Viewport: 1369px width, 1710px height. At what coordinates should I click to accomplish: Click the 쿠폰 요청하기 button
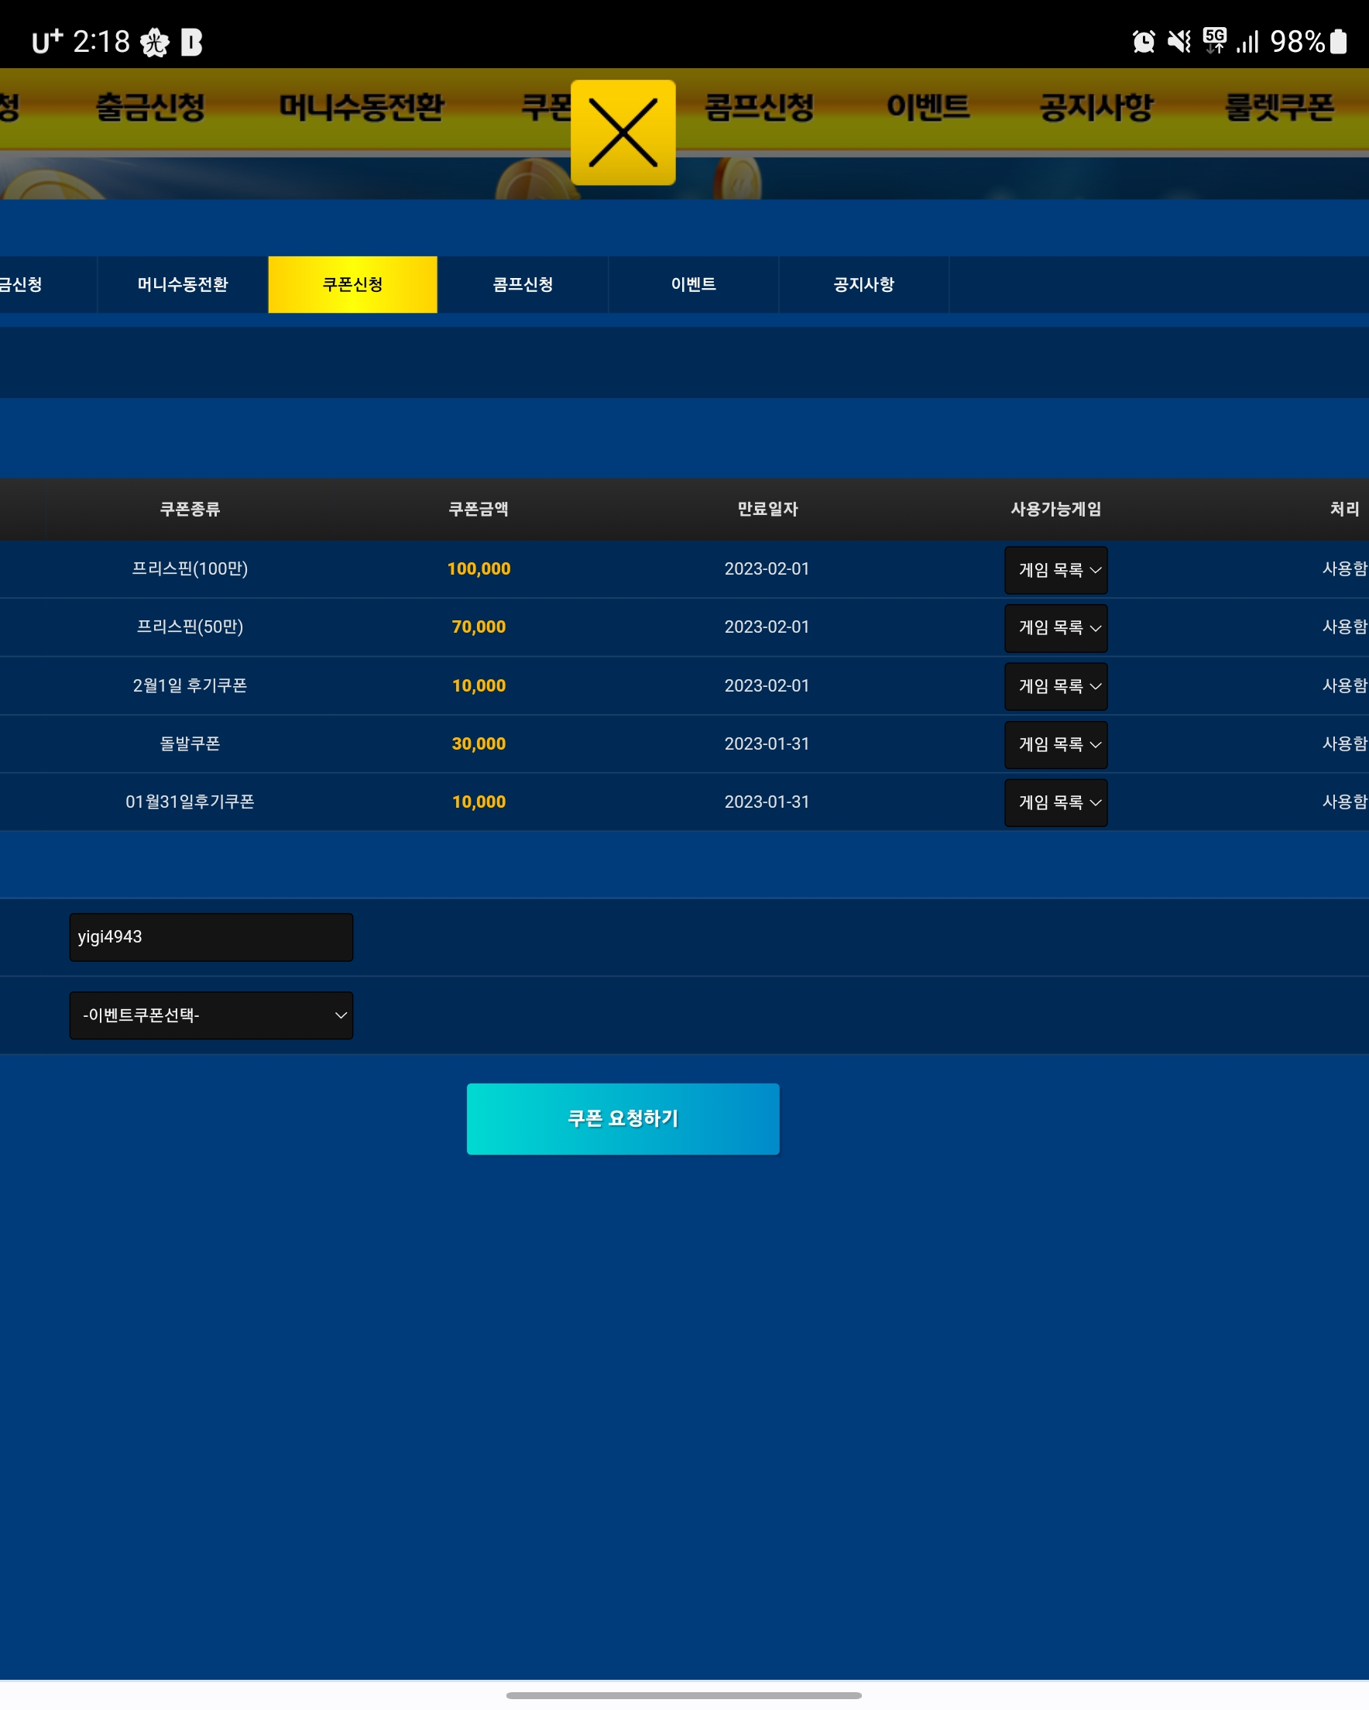pos(623,1118)
